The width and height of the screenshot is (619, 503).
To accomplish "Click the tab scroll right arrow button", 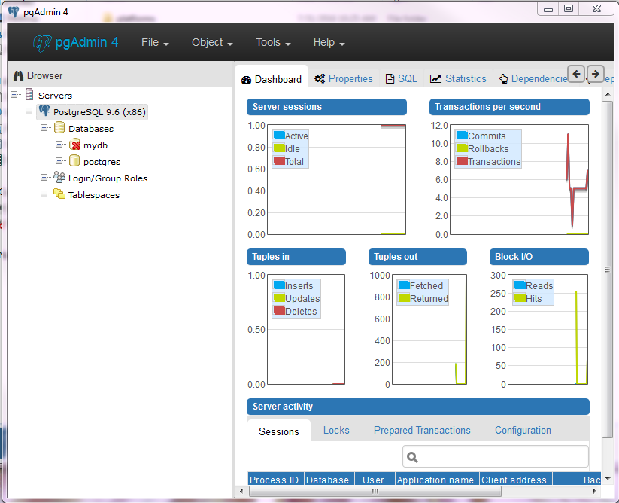I will tap(596, 74).
